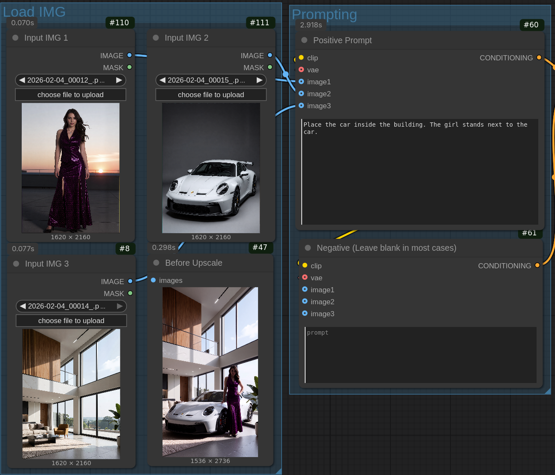Select the Load IMG group title
This screenshot has height=475, width=555.
34,12
